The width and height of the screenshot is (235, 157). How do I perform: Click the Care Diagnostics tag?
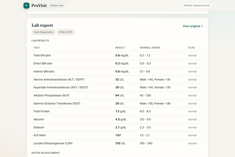click(43, 32)
